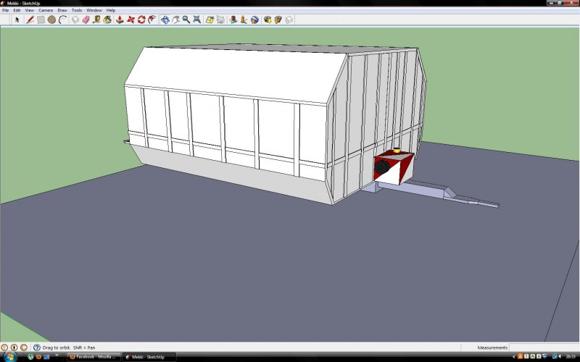This screenshot has width=580, height=362.
Task: Click the status bar credits person icon
Action: pyautogui.click(x=14, y=348)
